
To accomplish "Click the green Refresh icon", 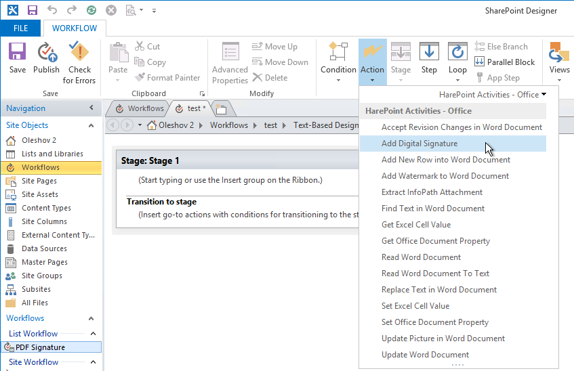I will [x=91, y=10].
